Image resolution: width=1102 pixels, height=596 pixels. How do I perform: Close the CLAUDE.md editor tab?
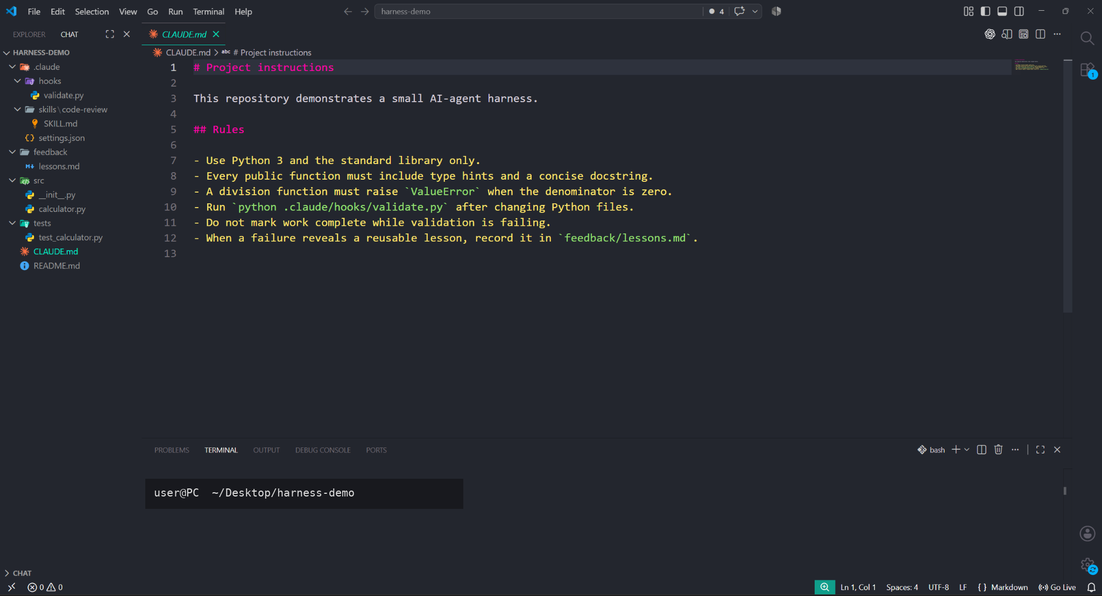pos(216,34)
